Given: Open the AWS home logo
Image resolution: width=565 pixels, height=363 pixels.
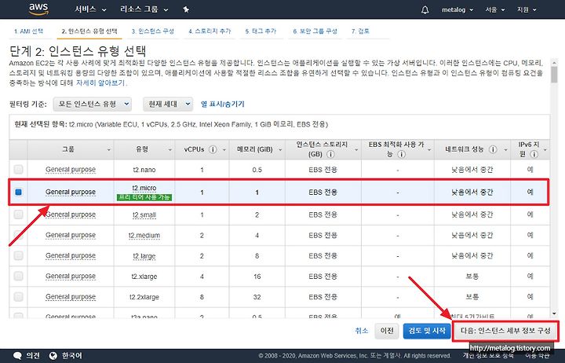Looking at the screenshot, I should pos(38,9).
